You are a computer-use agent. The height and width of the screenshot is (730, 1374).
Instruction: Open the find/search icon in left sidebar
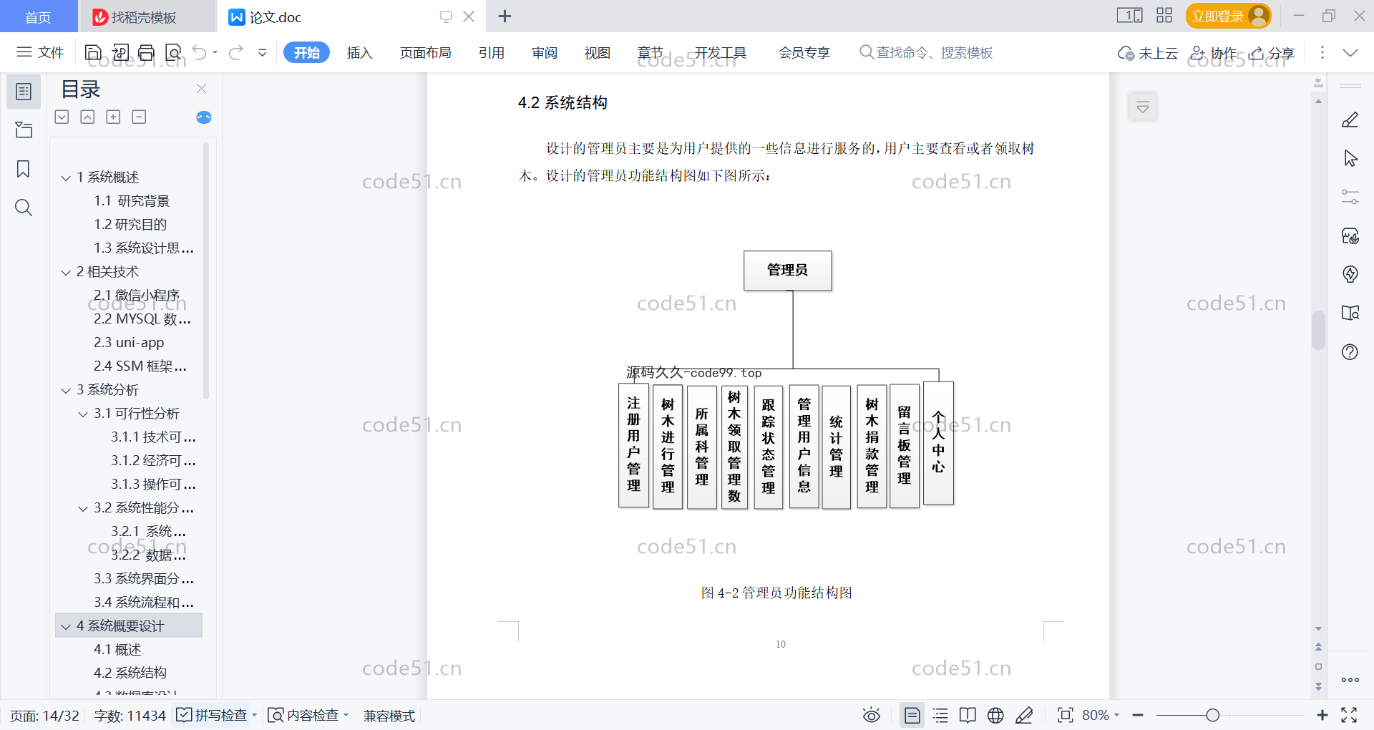pos(24,208)
